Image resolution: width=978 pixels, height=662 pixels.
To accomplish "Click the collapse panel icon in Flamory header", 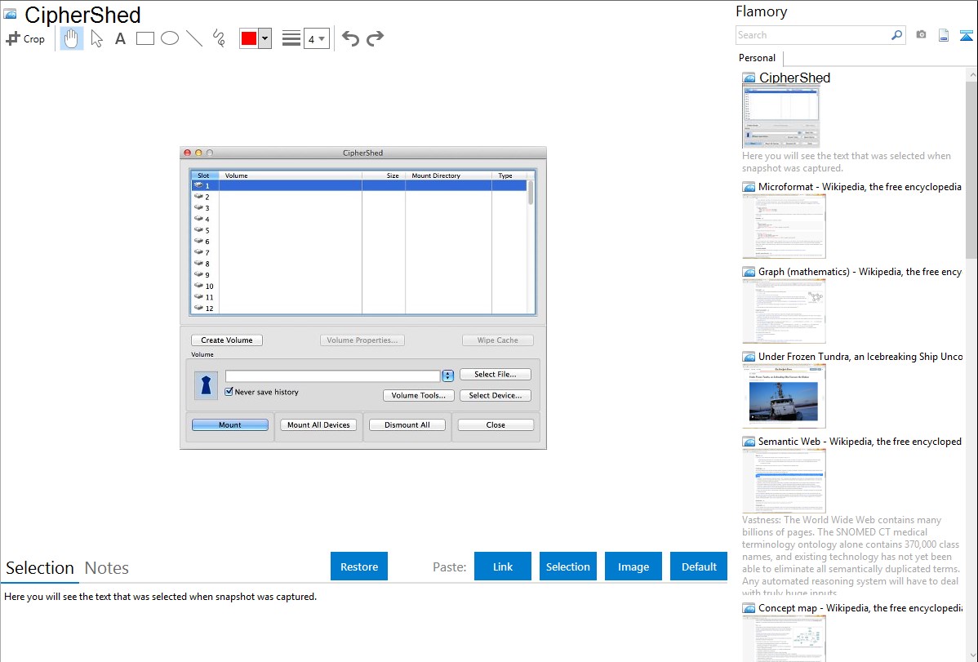I will point(966,35).
